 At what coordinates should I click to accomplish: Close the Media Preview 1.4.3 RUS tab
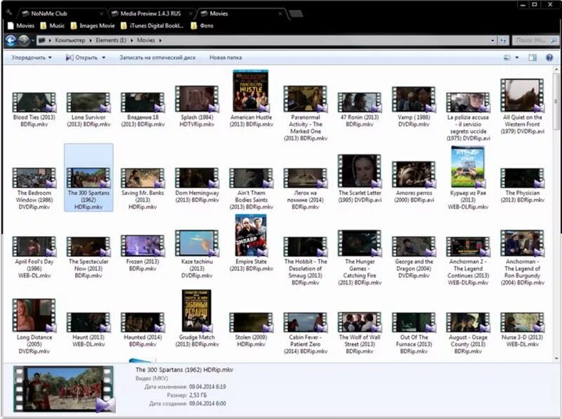coord(190,14)
